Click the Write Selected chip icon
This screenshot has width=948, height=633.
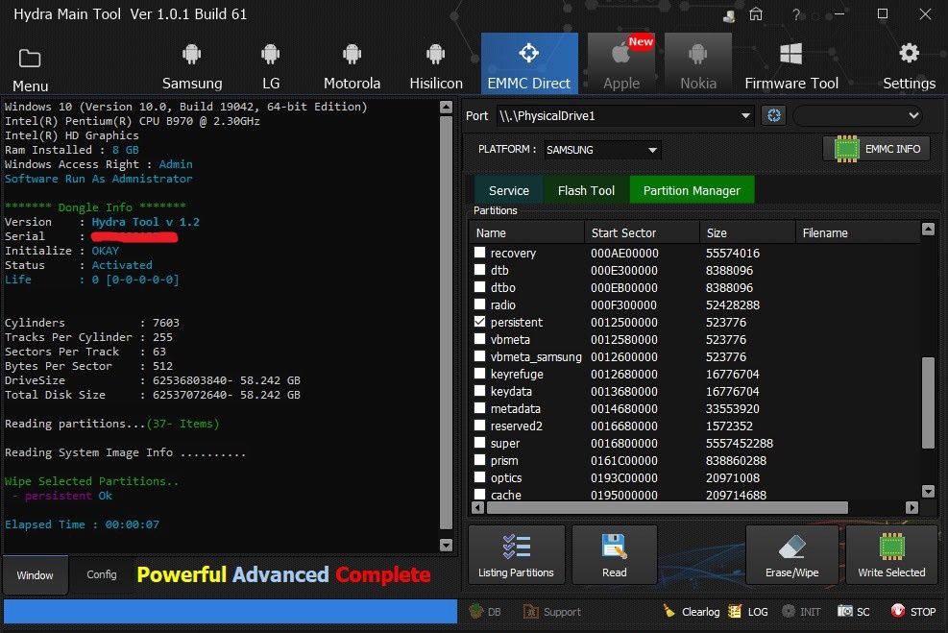[x=891, y=547]
